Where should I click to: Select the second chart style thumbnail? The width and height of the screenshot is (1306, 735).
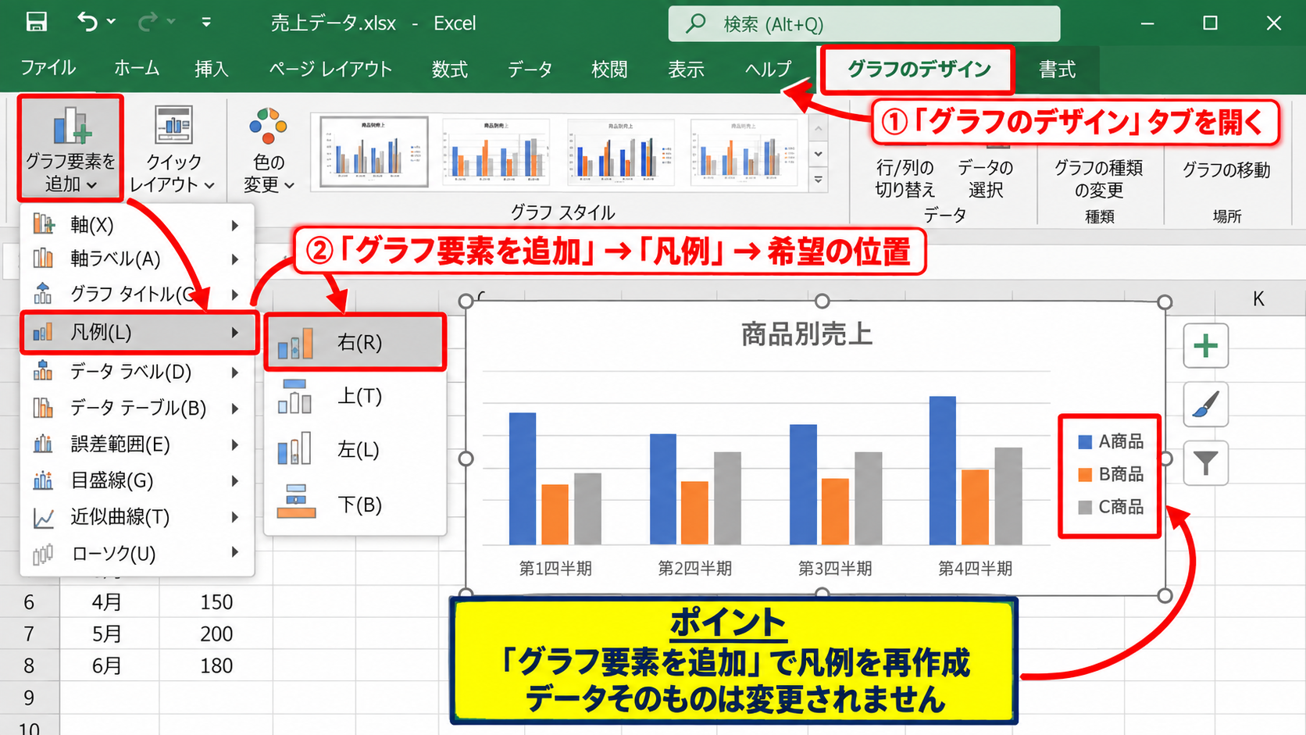496,152
